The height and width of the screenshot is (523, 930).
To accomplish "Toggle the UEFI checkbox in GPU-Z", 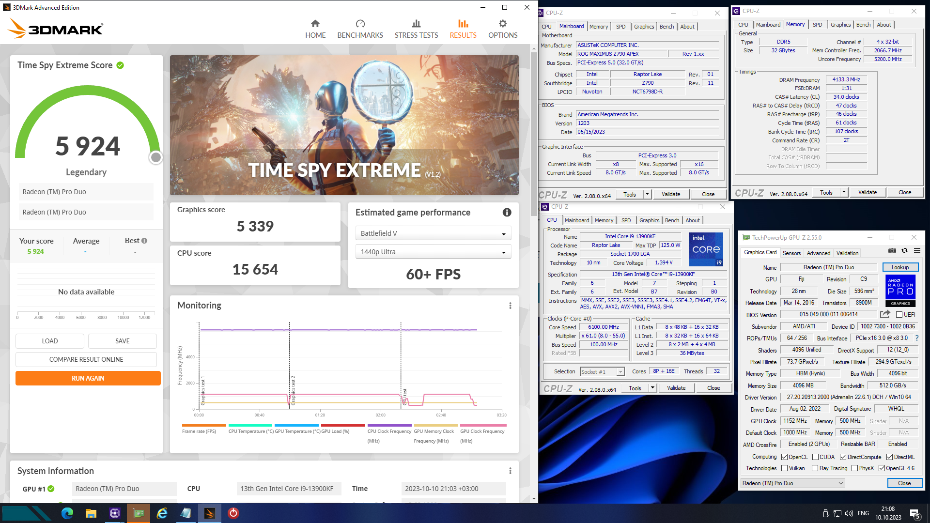I will click(x=899, y=314).
